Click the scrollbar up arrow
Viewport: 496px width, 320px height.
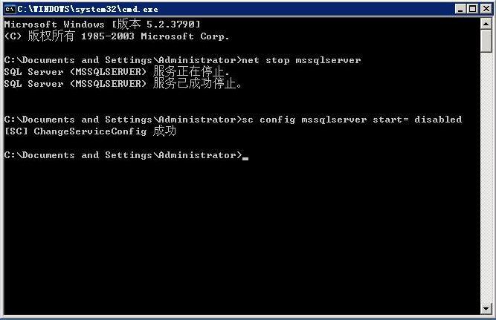click(486, 24)
